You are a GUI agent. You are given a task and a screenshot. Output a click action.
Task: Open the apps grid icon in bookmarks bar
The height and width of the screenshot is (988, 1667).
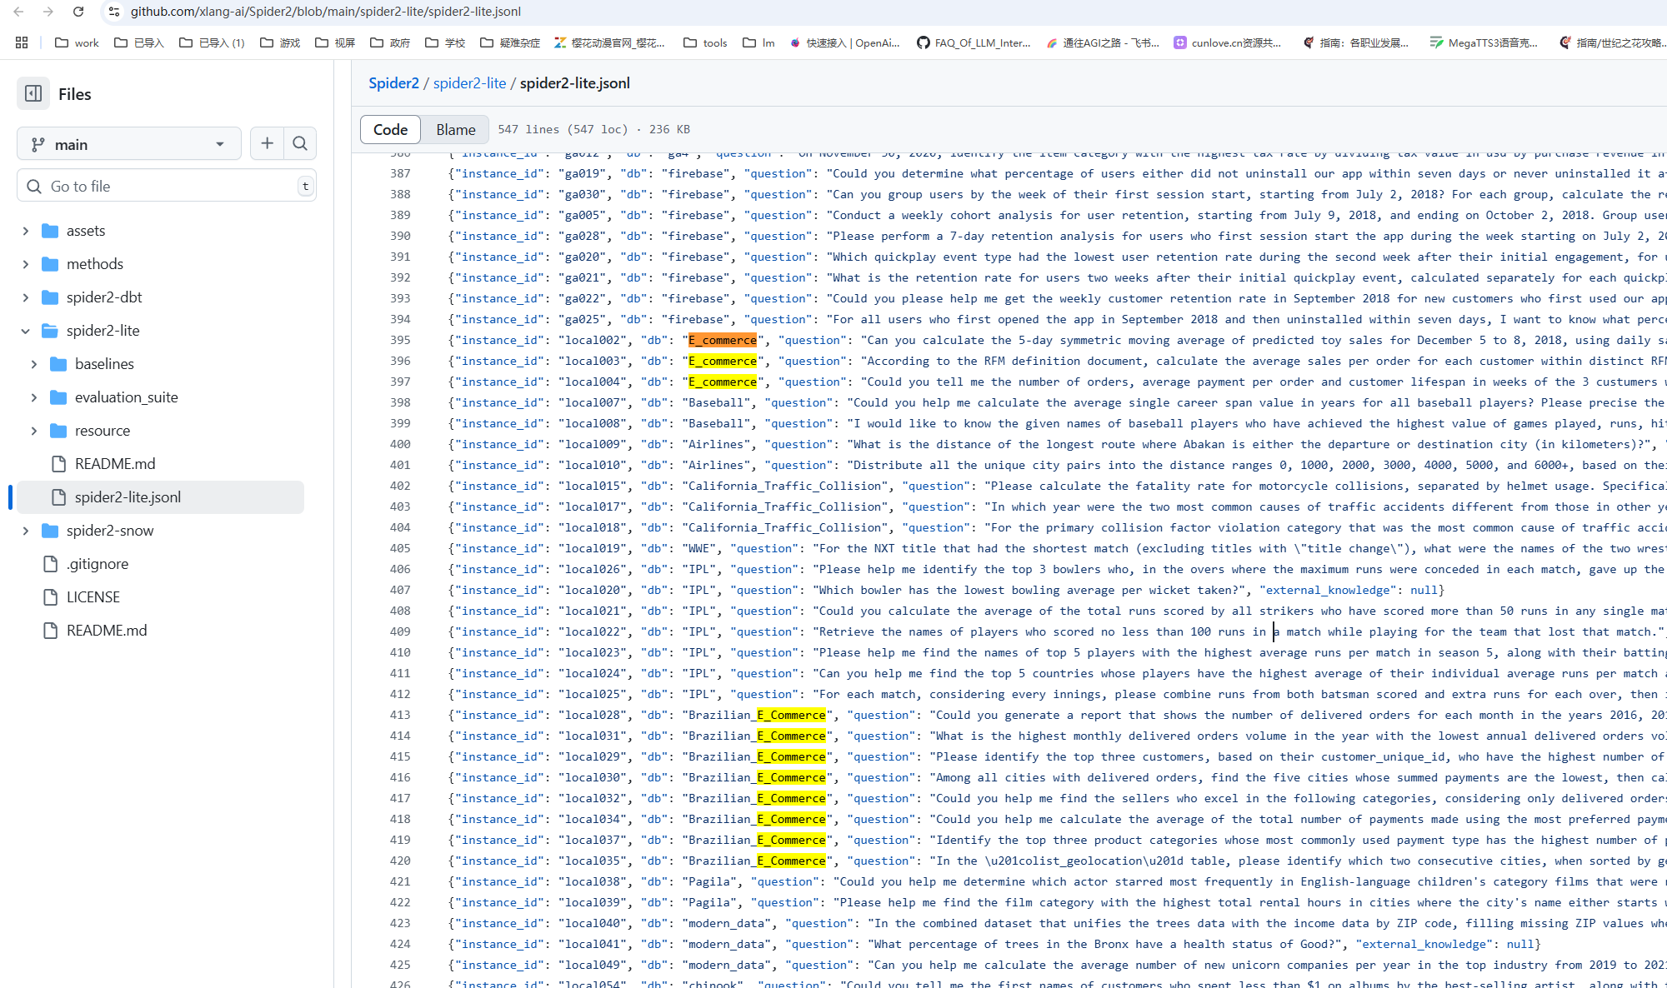[x=22, y=42]
